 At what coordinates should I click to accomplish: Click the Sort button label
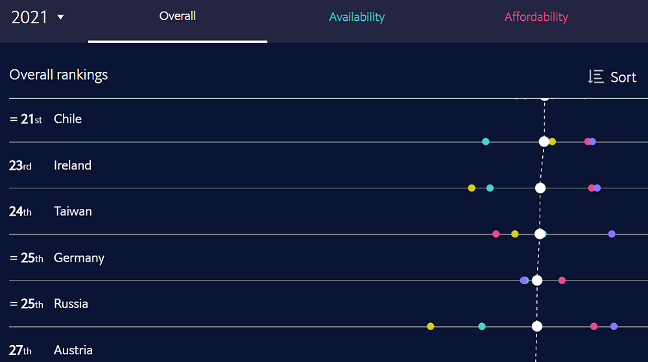(623, 77)
